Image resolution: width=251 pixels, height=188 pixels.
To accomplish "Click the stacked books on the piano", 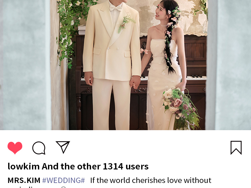I will 82,30.
